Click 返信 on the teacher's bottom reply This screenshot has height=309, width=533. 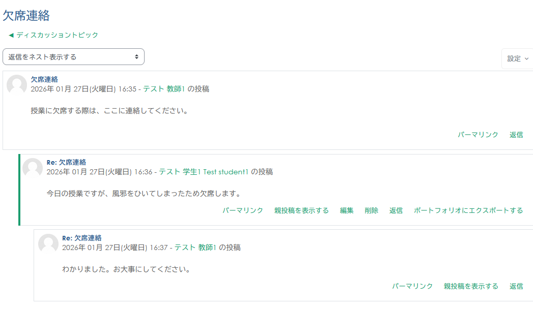pyautogui.click(x=517, y=286)
